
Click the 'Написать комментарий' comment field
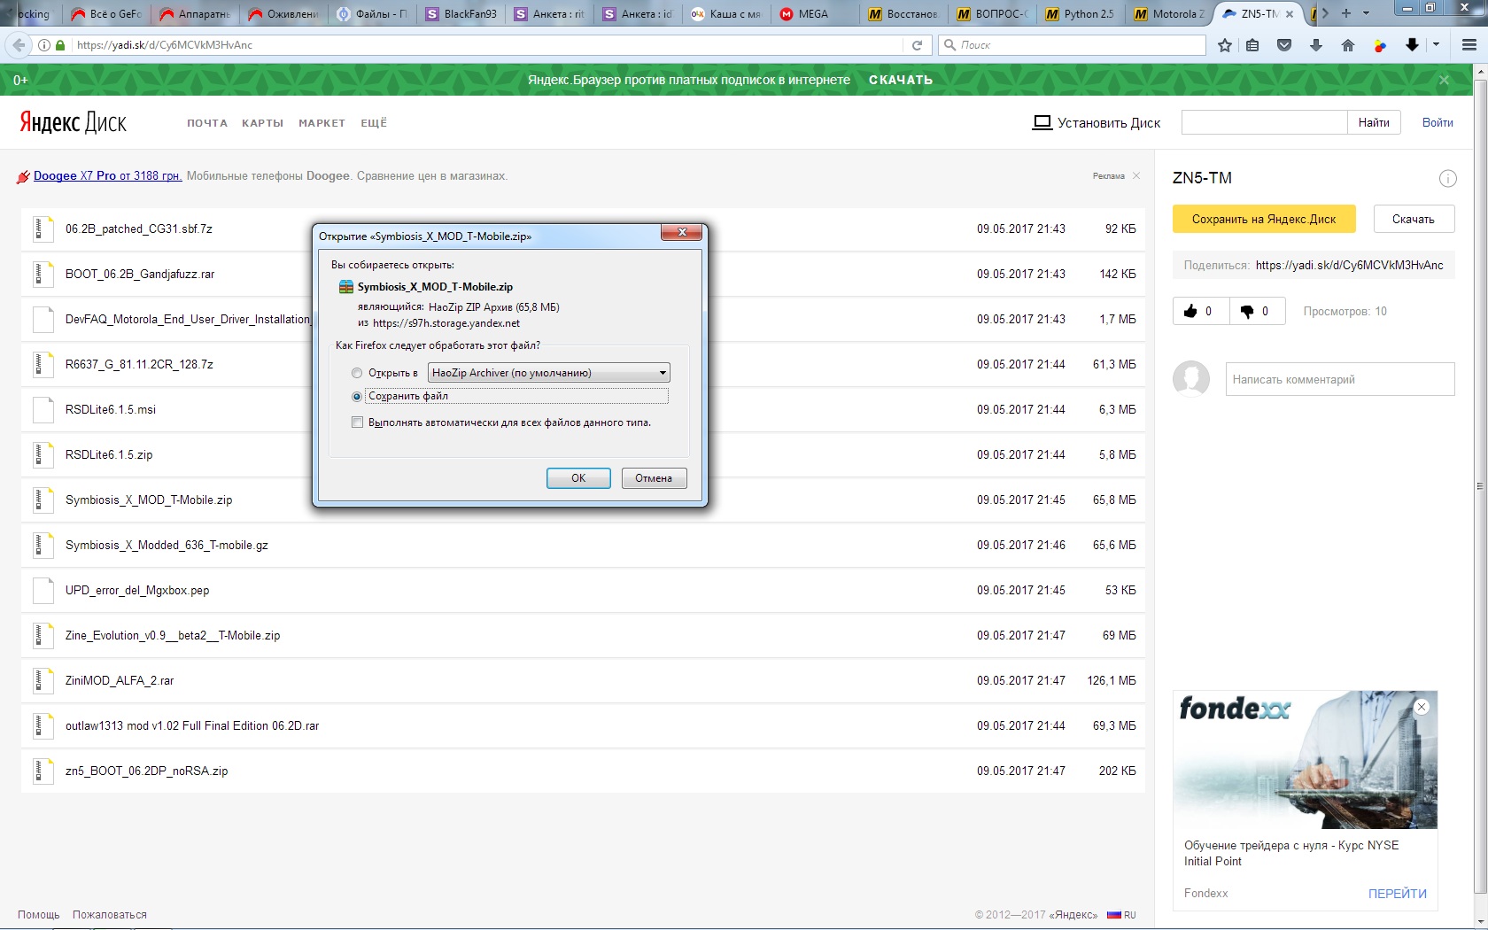(x=1340, y=379)
